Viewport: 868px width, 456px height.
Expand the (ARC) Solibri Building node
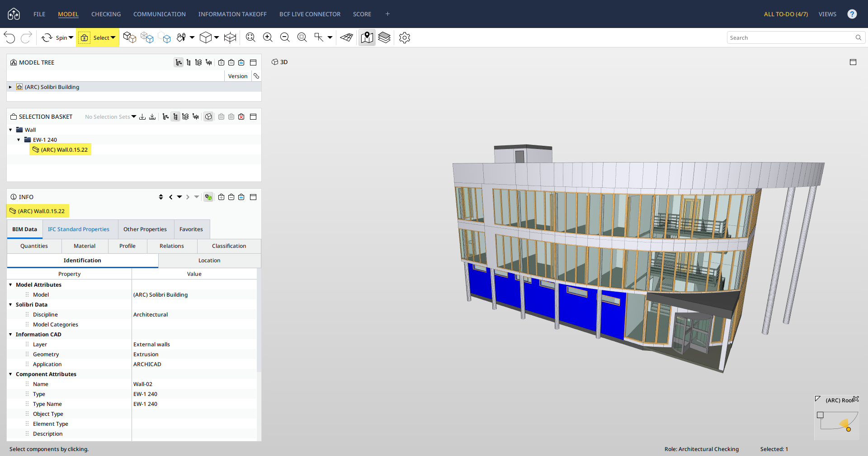coord(10,87)
